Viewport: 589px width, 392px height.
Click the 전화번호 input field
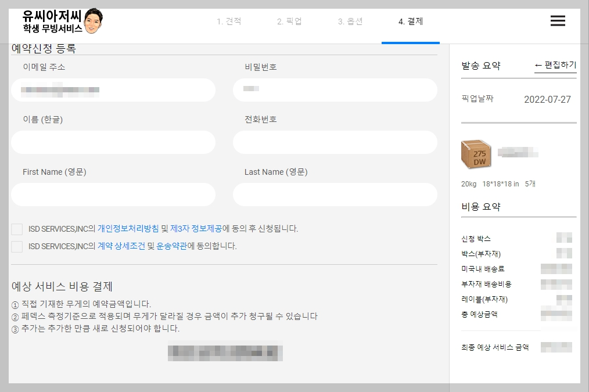[x=335, y=142]
